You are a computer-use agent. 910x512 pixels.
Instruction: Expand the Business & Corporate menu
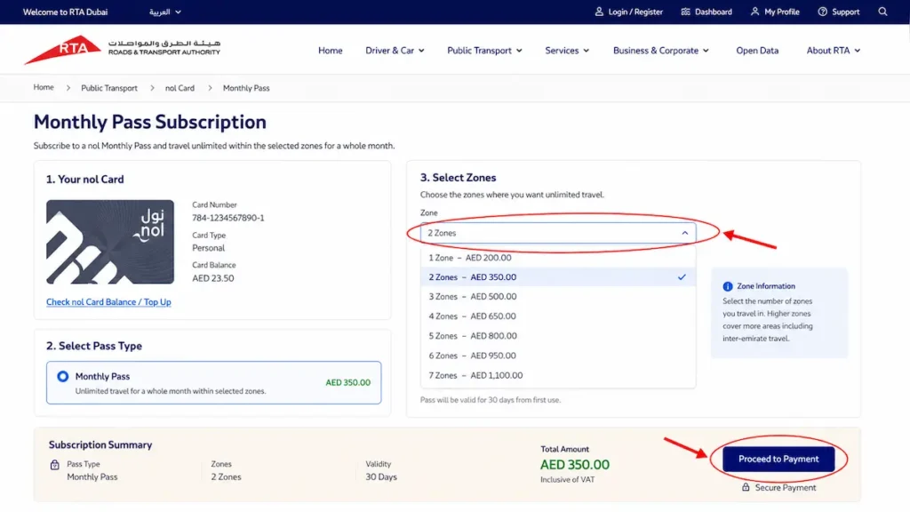click(661, 51)
